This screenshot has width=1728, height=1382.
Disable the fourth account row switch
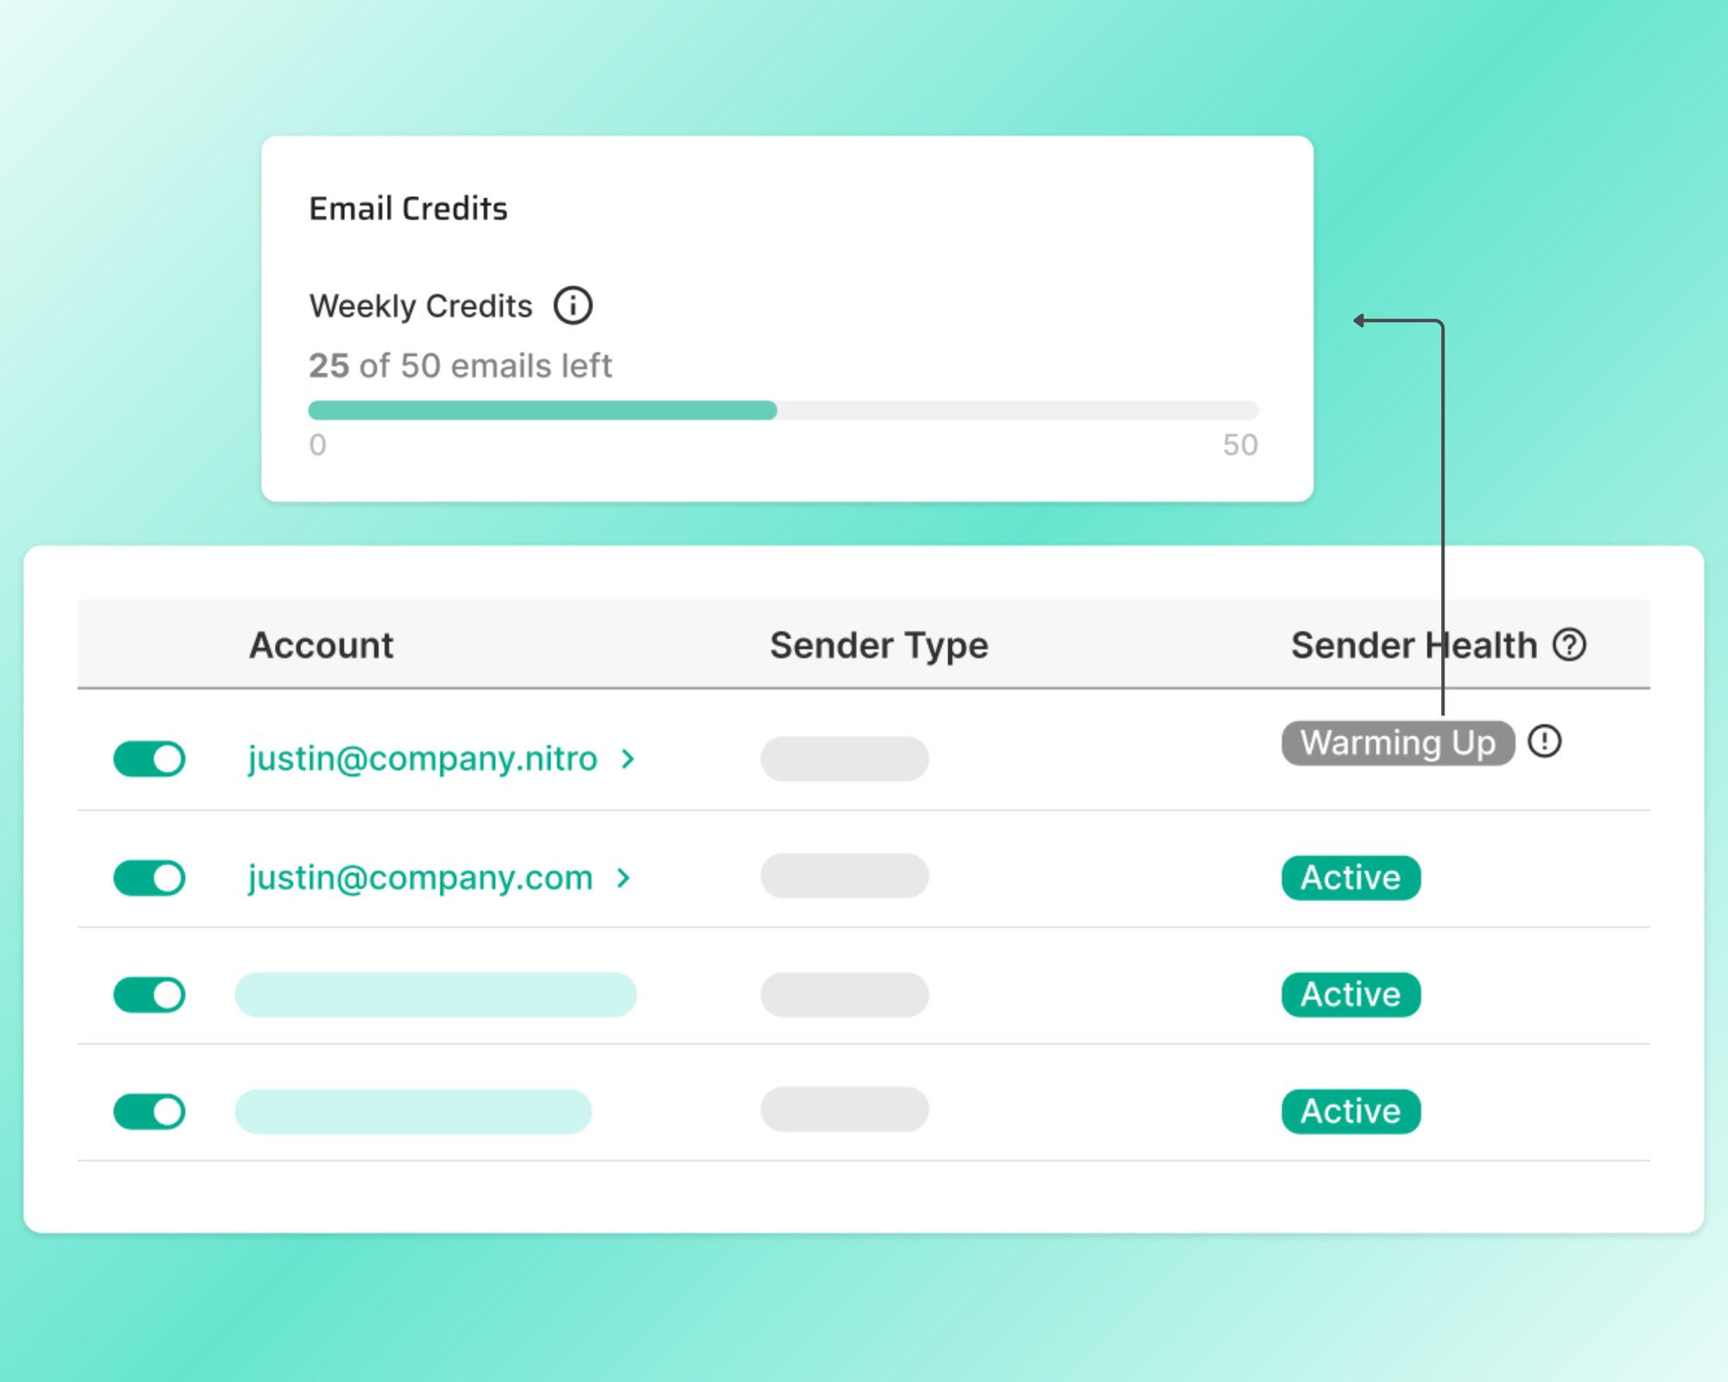point(149,1112)
